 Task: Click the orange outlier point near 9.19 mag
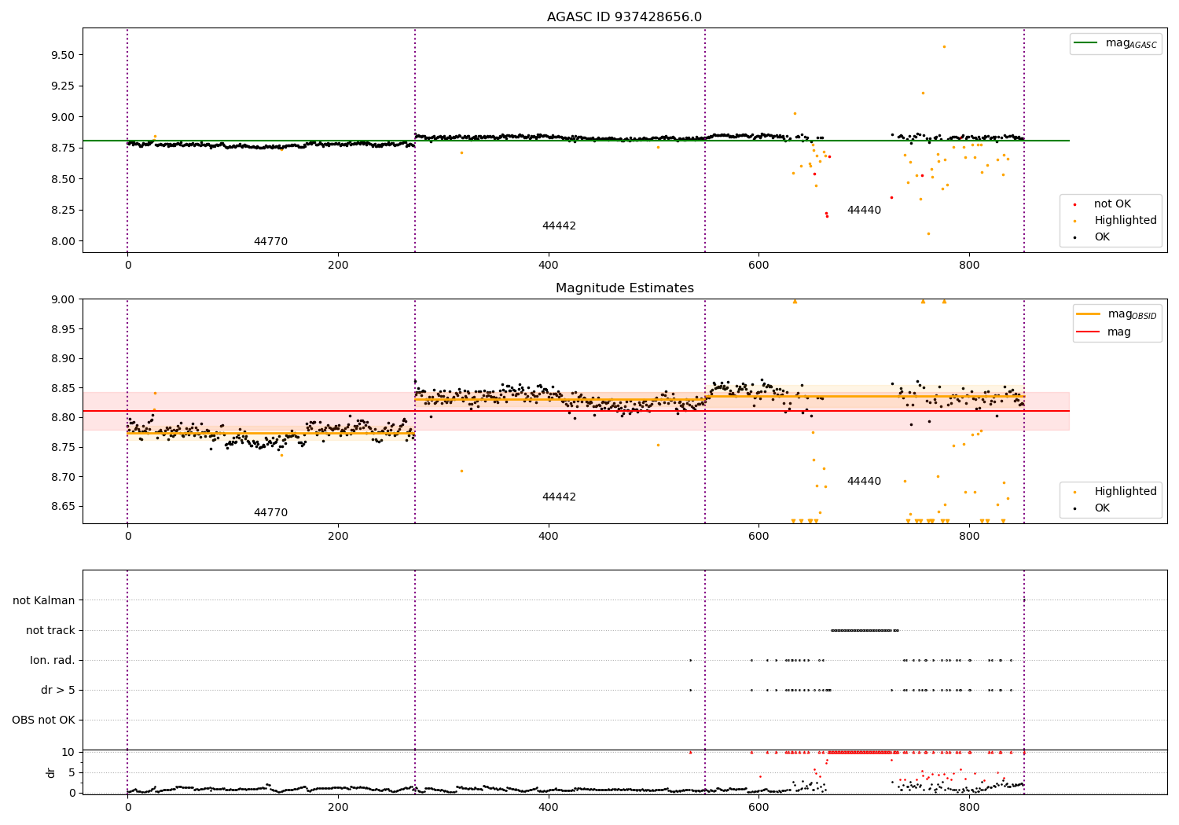point(923,93)
